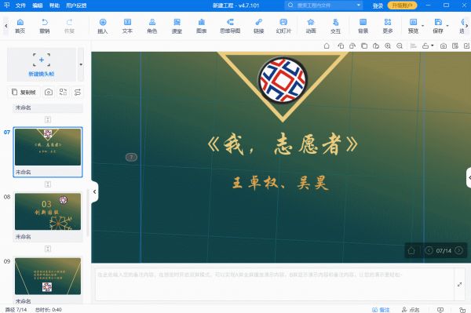This screenshot has width=471, height=313.
Task: Click into the notes text area
Action: pos(275,284)
